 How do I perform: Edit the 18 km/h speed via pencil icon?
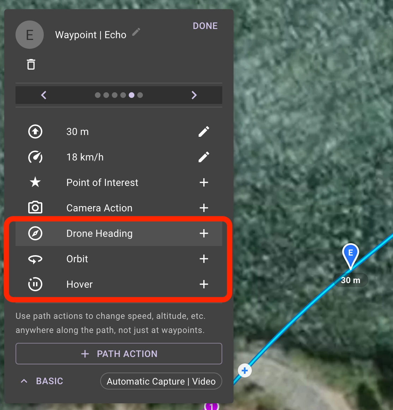click(204, 157)
